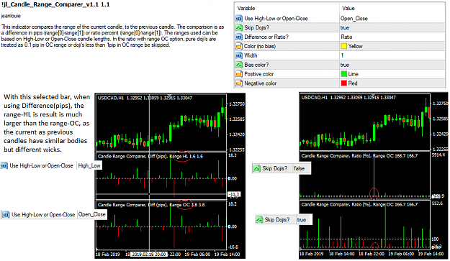The height and width of the screenshot is (261, 450).
Task: Click the 19 Feb 06:00 label on the left chart
Action: click(197, 254)
